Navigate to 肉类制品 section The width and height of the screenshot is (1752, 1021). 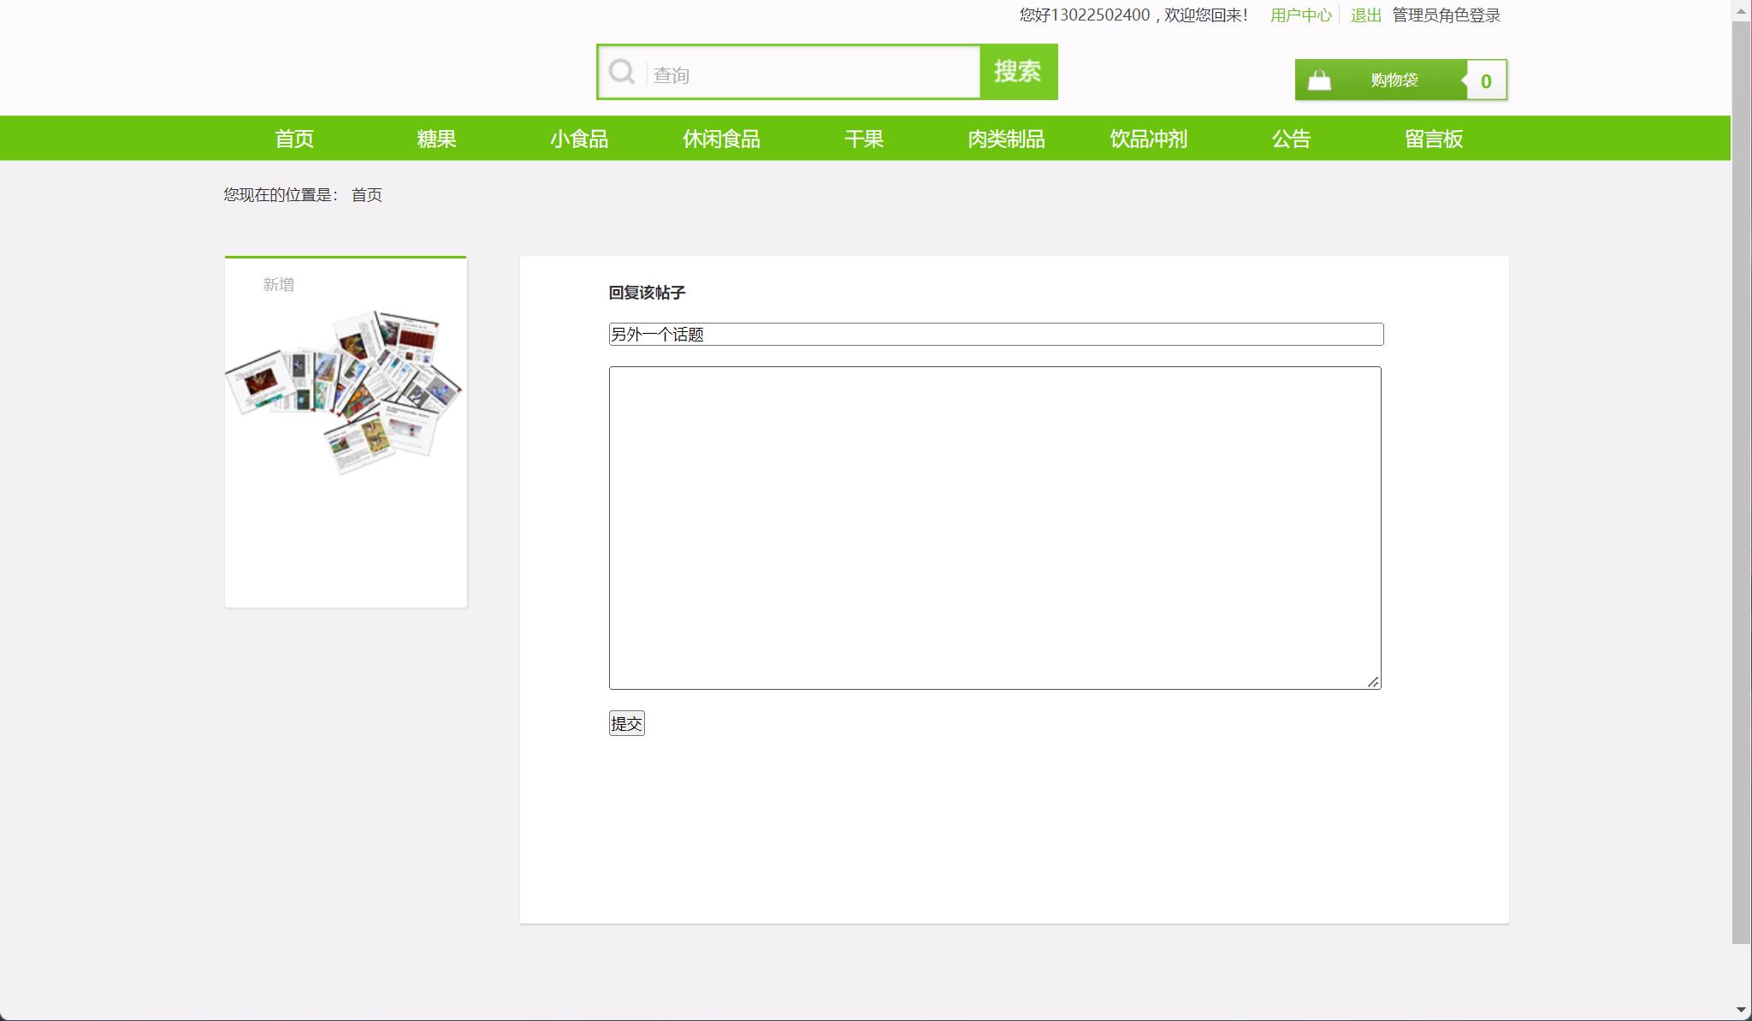(1006, 139)
